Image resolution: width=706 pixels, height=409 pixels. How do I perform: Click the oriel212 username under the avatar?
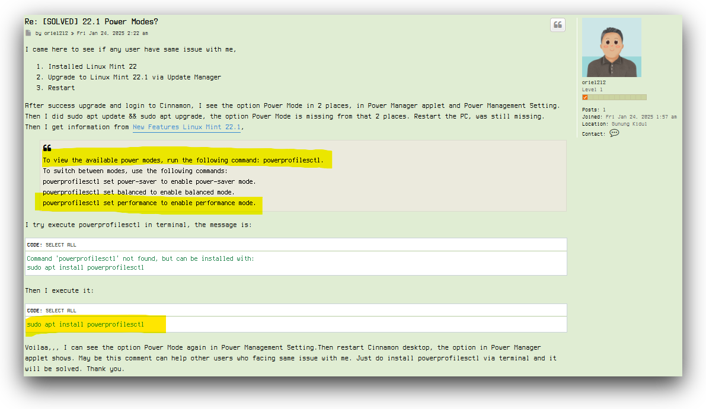(593, 82)
